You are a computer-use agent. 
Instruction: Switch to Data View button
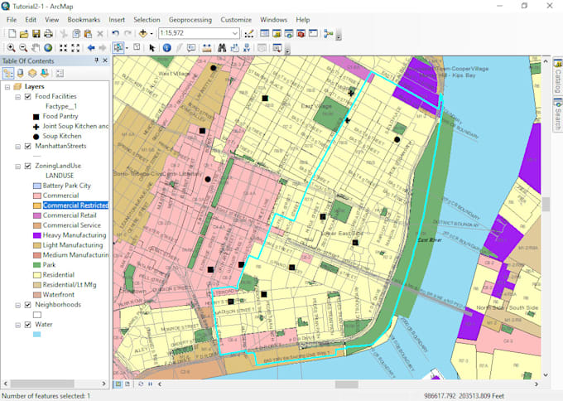coord(118,384)
